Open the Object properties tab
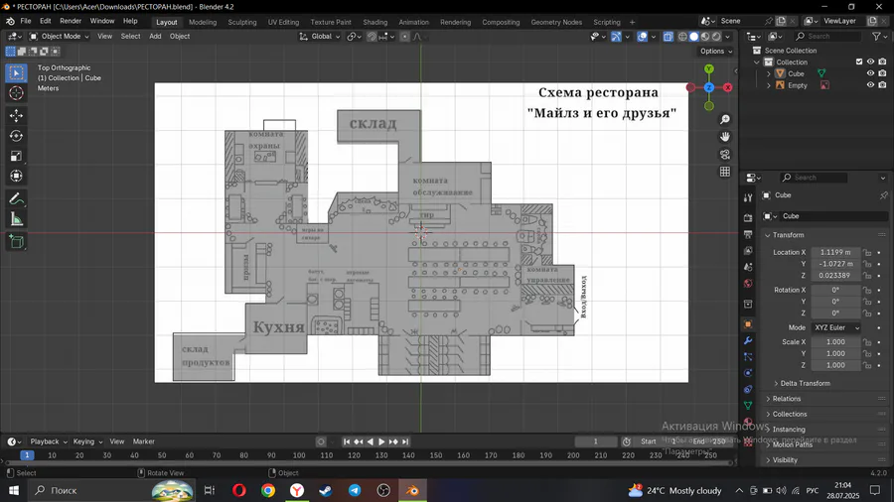The height and width of the screenshot is (502, 894). (x=748, y=324)
